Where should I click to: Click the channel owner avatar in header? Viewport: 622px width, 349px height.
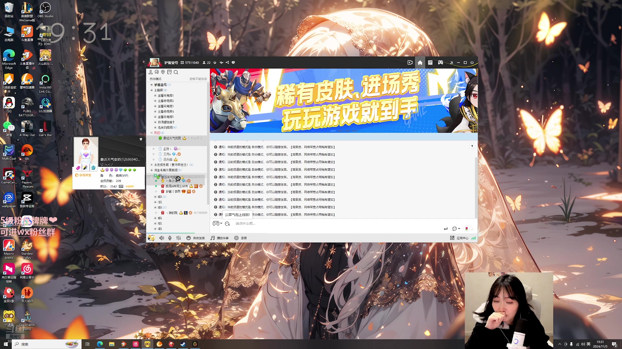pyautogui.click(x=154, y=62)
